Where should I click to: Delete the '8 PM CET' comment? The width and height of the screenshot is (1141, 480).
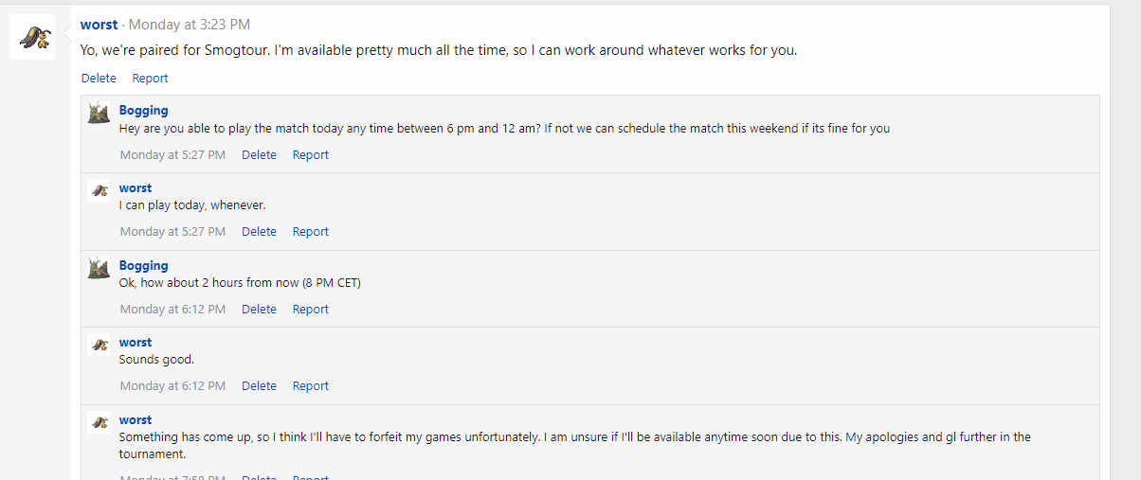[x=259, y=309]
